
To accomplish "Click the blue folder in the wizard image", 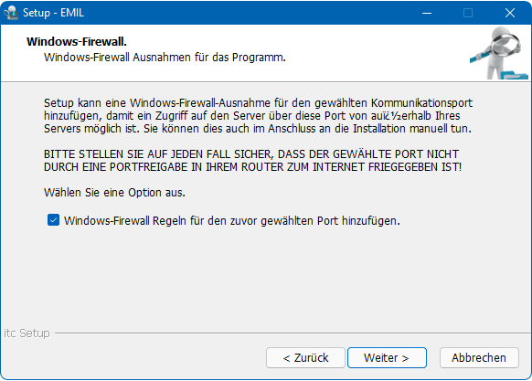I will pos(515,75).
